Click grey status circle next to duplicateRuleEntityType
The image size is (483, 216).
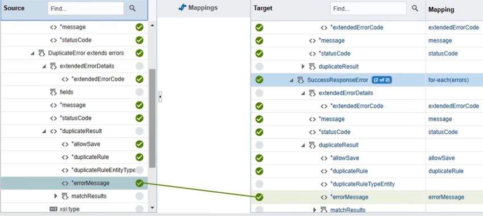tap(140, 170)
